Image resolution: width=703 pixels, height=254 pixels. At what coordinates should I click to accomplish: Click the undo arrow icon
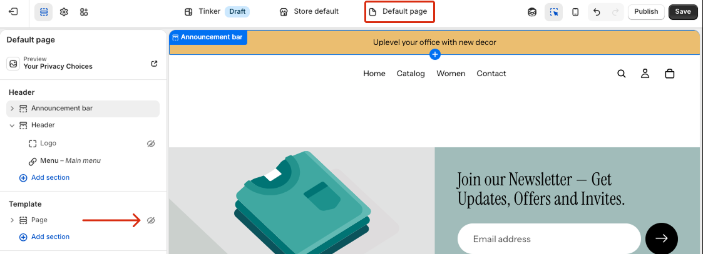tap(597, 12)
